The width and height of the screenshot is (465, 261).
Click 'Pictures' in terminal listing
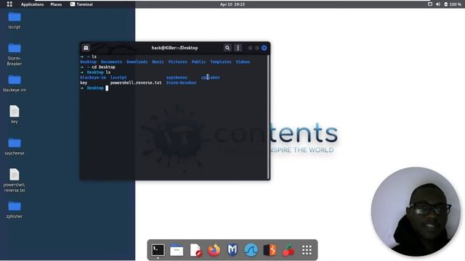point(177,62)
